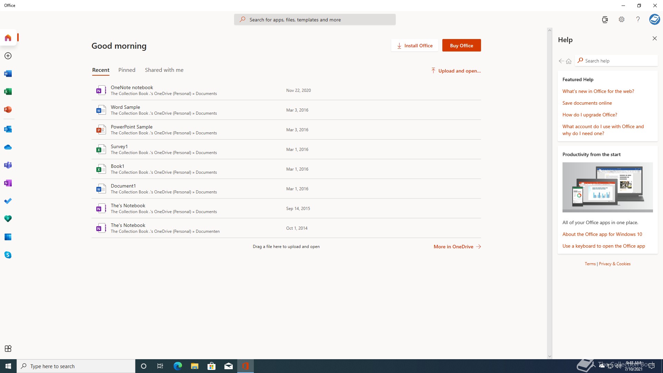The image size is (663, 373).
Task: Open Settings gear icon
Action: [x=622, y=20]
